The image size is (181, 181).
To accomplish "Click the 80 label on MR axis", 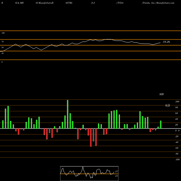I will (177, 108).
